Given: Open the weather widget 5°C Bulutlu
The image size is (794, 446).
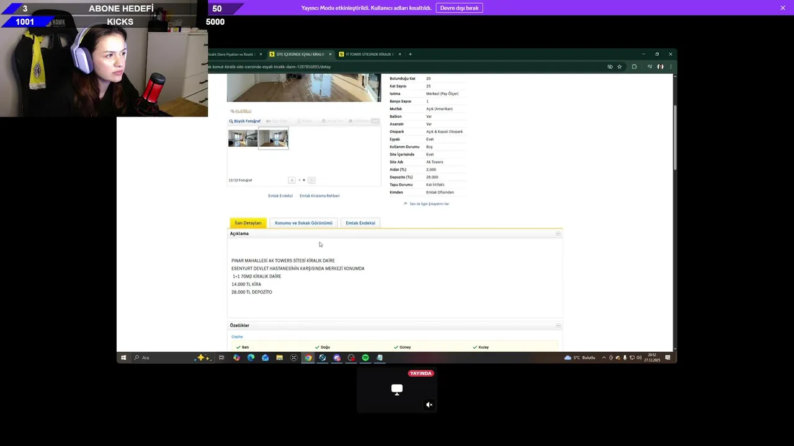Looking at the screenshot, I should tap(580, 357).
